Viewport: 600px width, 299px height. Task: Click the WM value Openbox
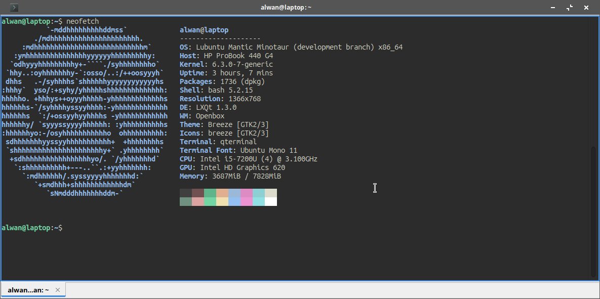210,116
